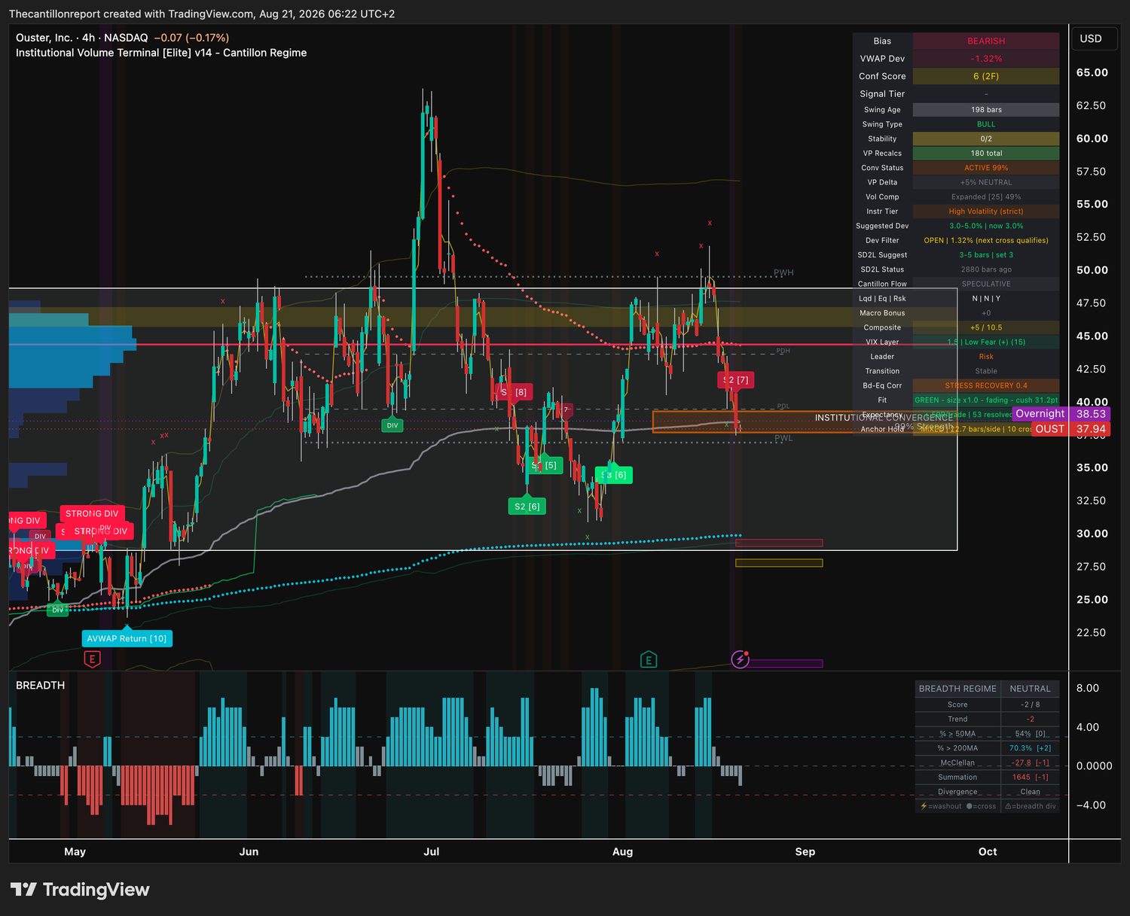Click the Sep label on time axis
The image size is (1130, 916).
tap(805, 852)
